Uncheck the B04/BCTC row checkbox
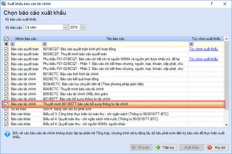232x154 pixels. point(6,89)
